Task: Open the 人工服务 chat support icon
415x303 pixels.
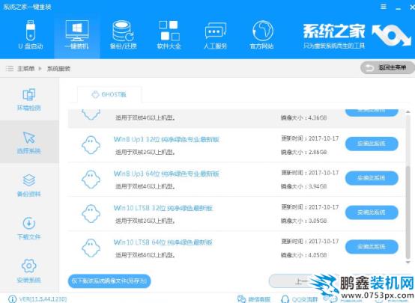Action: tap(216, 35)
